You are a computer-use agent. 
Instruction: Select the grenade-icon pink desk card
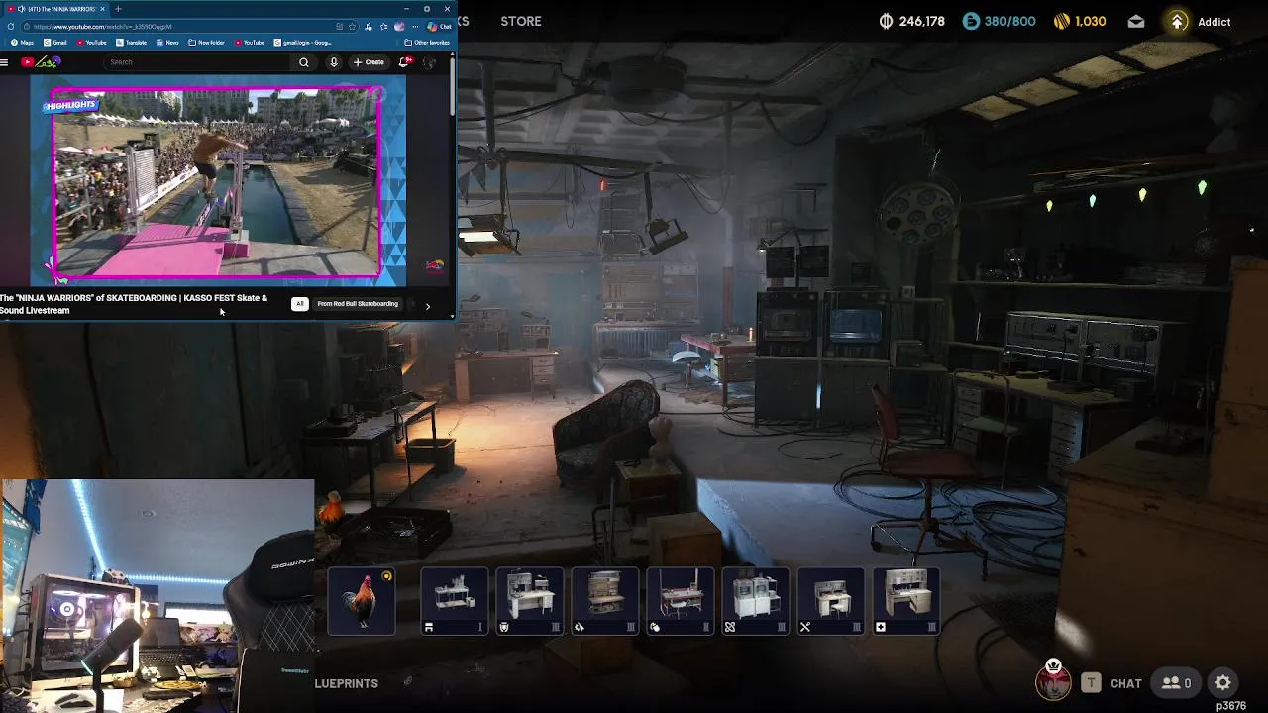point(681,601)
